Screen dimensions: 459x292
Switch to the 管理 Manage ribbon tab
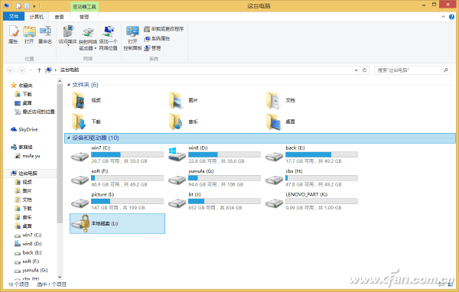(84, 17)
